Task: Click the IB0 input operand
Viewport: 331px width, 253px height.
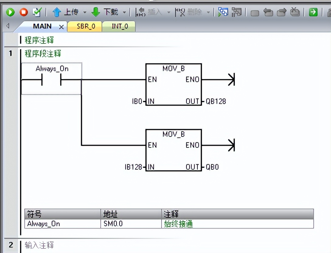Action: 137,102
